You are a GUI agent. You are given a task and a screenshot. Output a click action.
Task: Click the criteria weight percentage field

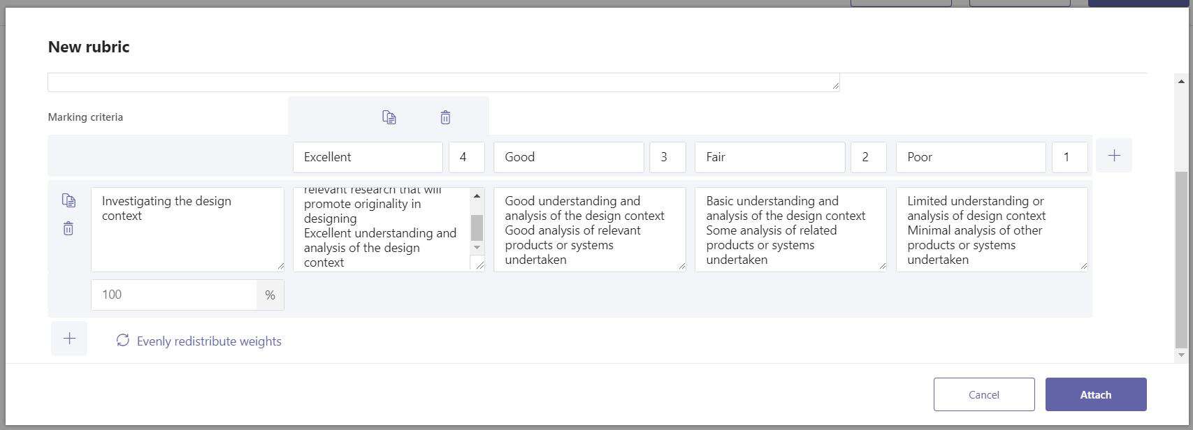coord(174,295)
